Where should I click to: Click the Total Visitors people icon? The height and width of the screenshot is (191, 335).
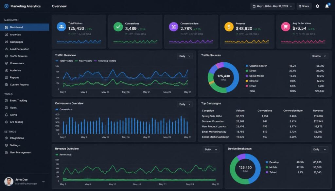pyautogui.click(x=62, y=27)
